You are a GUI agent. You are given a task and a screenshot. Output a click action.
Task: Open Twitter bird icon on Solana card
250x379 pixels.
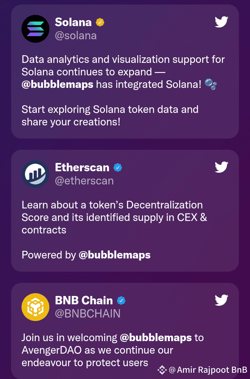(222, 22)
